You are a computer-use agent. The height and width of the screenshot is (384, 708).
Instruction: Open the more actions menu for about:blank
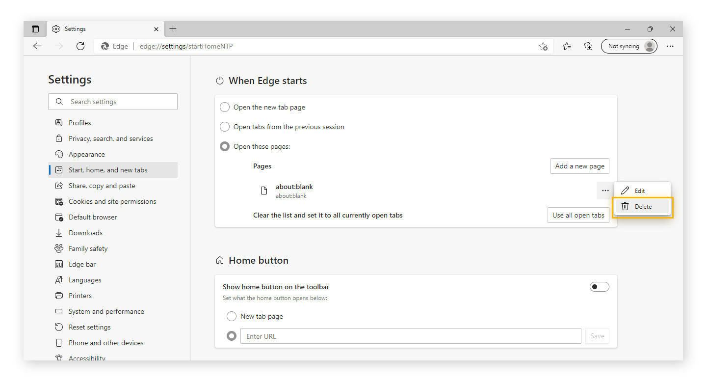604,191
